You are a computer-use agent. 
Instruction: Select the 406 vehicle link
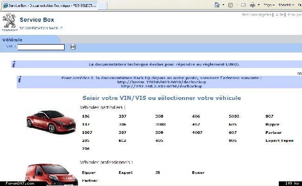196,116
